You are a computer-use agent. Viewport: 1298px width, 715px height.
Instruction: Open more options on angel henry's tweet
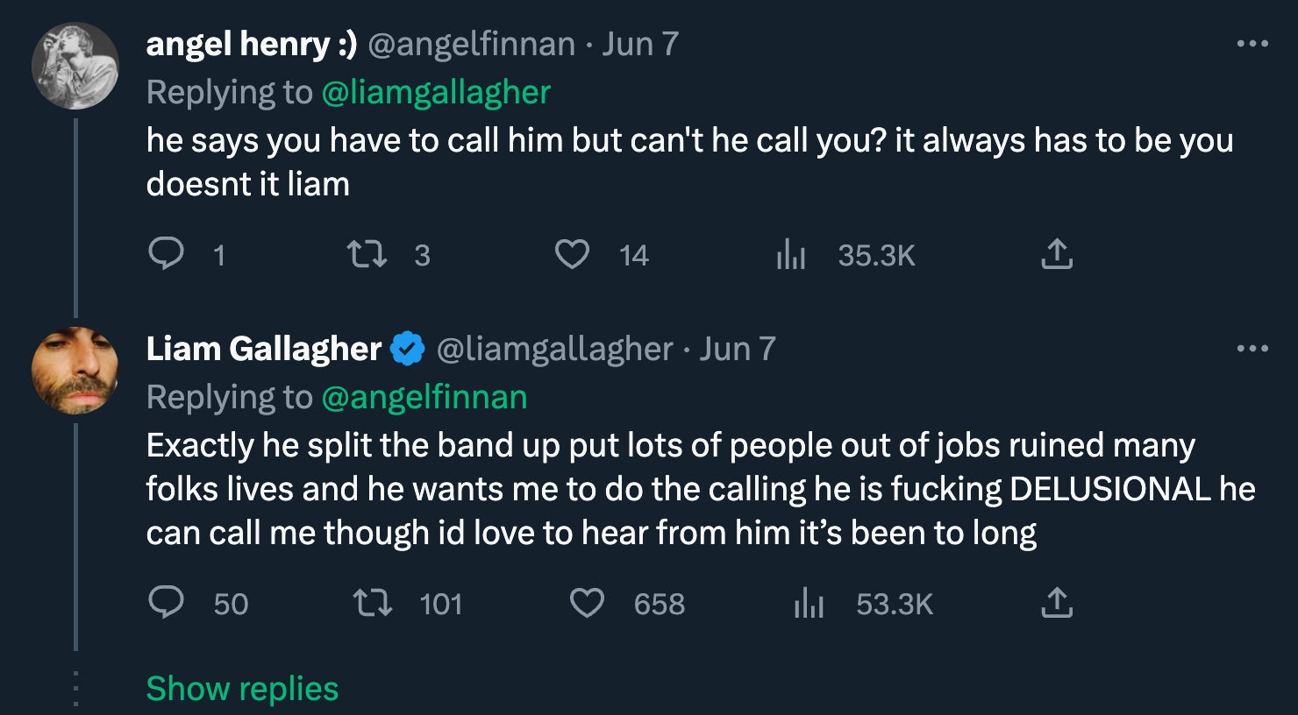click(1252, 44)
